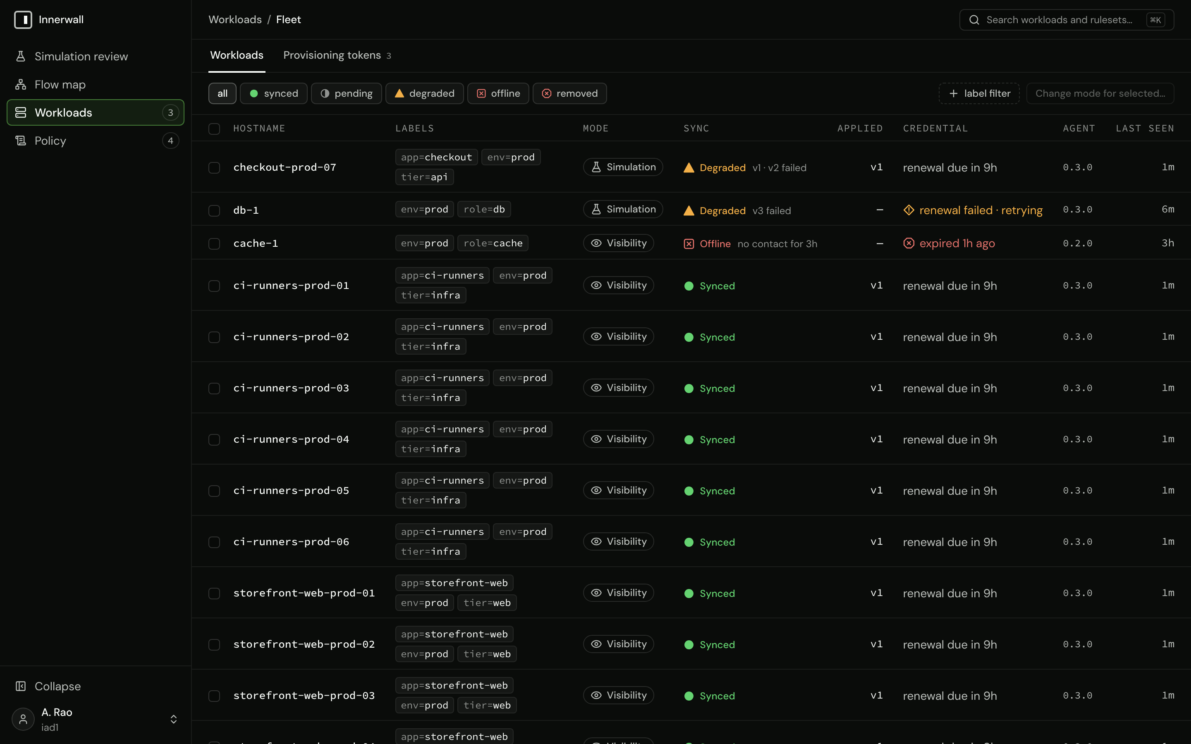The height and width of the screenshot is (744, 1191).
Task: Click the eye icon in cache-1 Visibility badge
Action: (x=596, y=243)
